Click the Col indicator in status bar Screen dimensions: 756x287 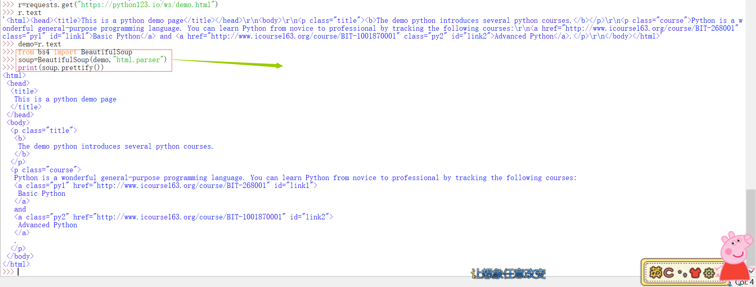(x=745, y=282)
